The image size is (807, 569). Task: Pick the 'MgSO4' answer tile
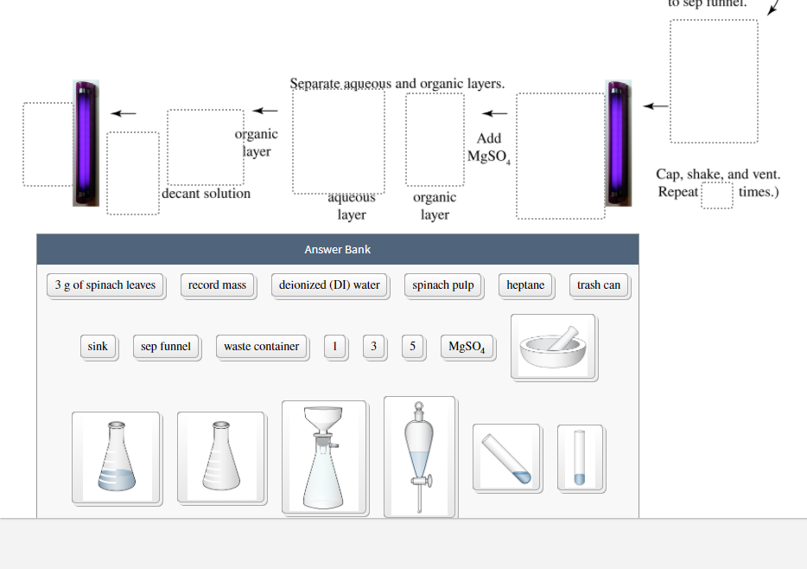[x=467, y=346]
